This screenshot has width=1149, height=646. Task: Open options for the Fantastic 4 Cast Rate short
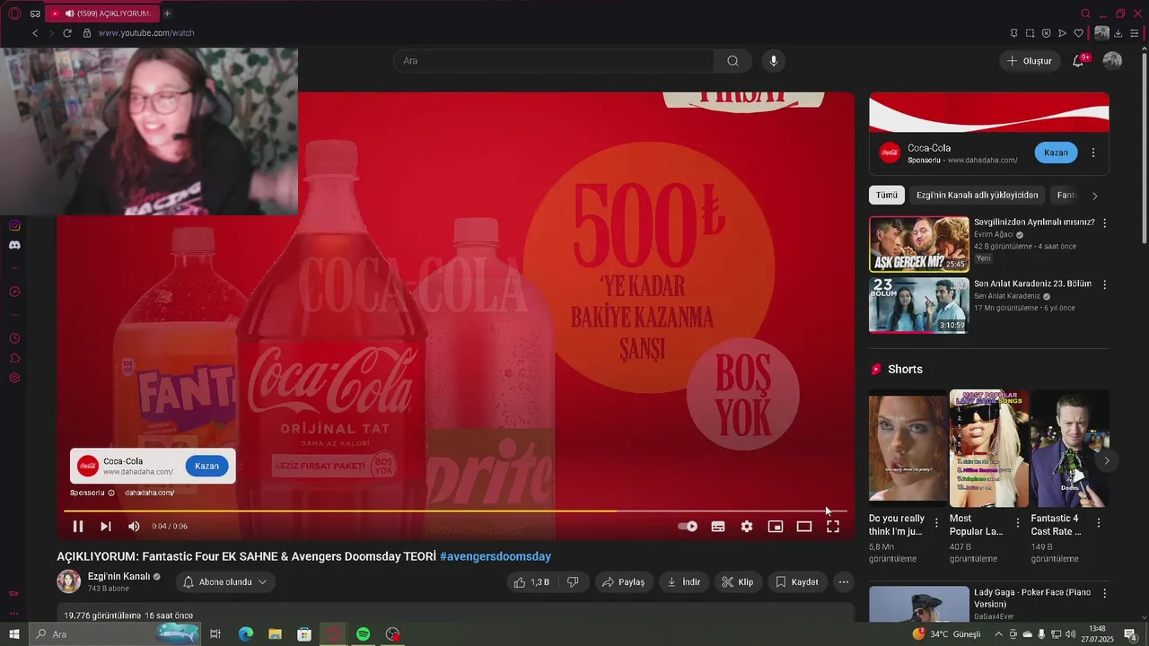tap(1098, 522)
